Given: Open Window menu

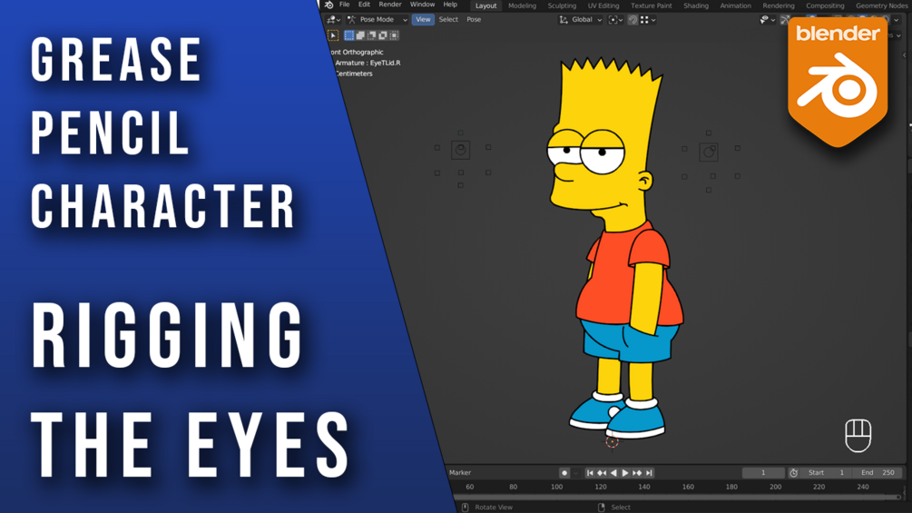Looking at the screenshot, I should (x=422, y=5).
